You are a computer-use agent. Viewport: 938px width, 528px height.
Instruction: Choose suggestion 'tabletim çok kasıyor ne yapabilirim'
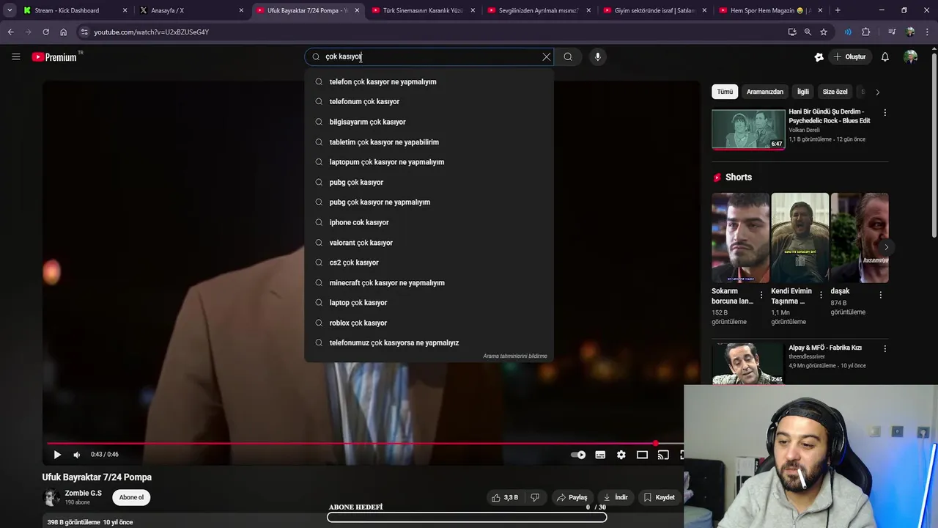pyautogui.click(x=429, y=142)
